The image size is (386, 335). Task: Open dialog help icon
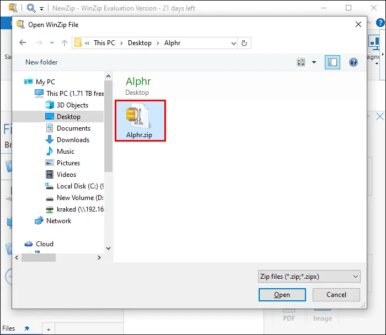pos(353,62)
